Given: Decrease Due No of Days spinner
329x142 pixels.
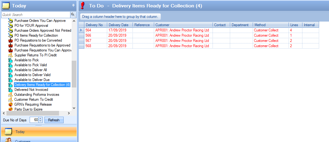Looking at the screenshot, I should tap(40, 121).
